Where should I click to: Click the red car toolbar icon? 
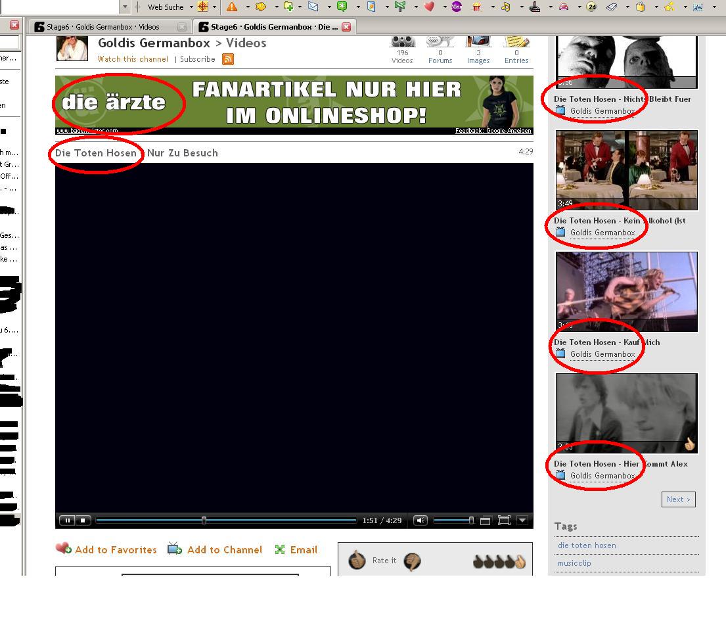tap(564, 7)
